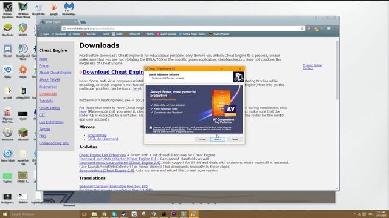
Task: Open the Twitter bookmark
Action: coord(74,34)
